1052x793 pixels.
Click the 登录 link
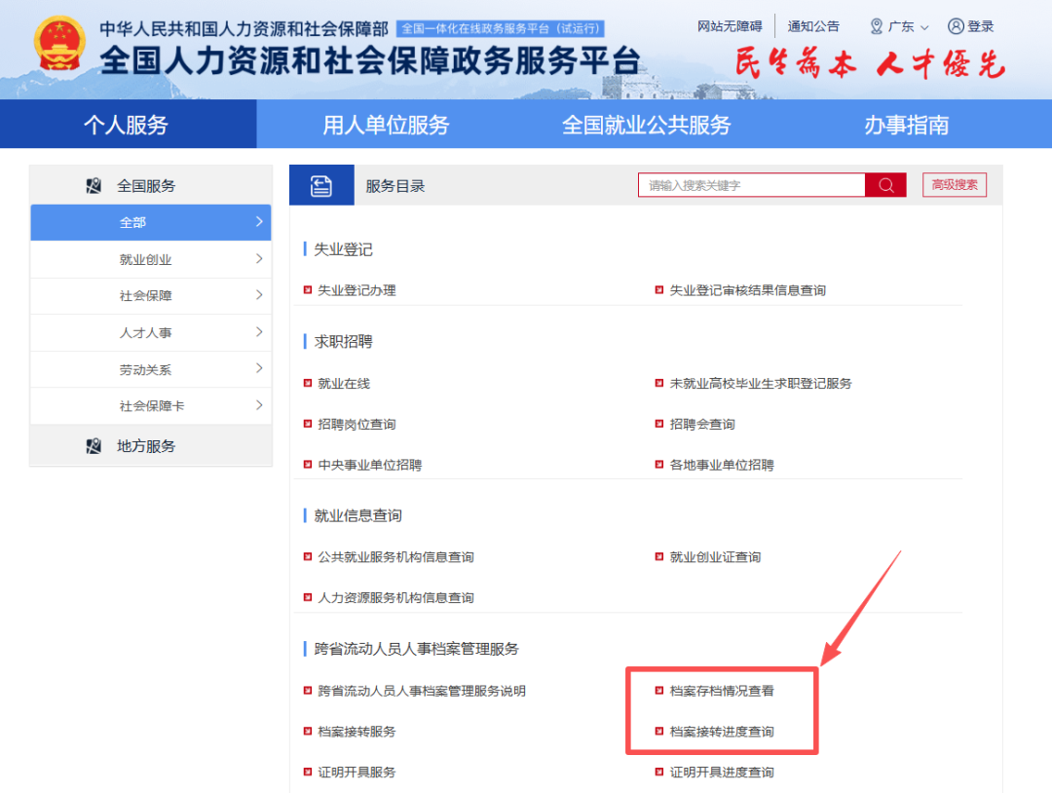pyautogui.click(x=980, y=26)
